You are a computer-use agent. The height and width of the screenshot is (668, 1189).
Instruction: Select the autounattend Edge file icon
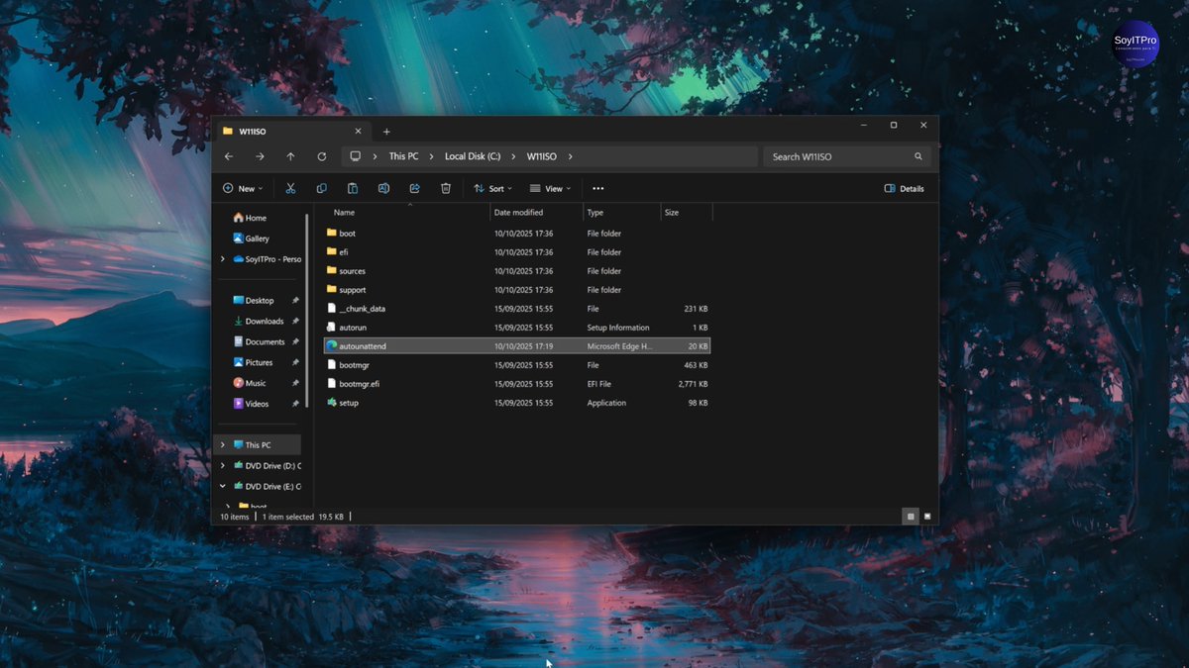point(332,345)
